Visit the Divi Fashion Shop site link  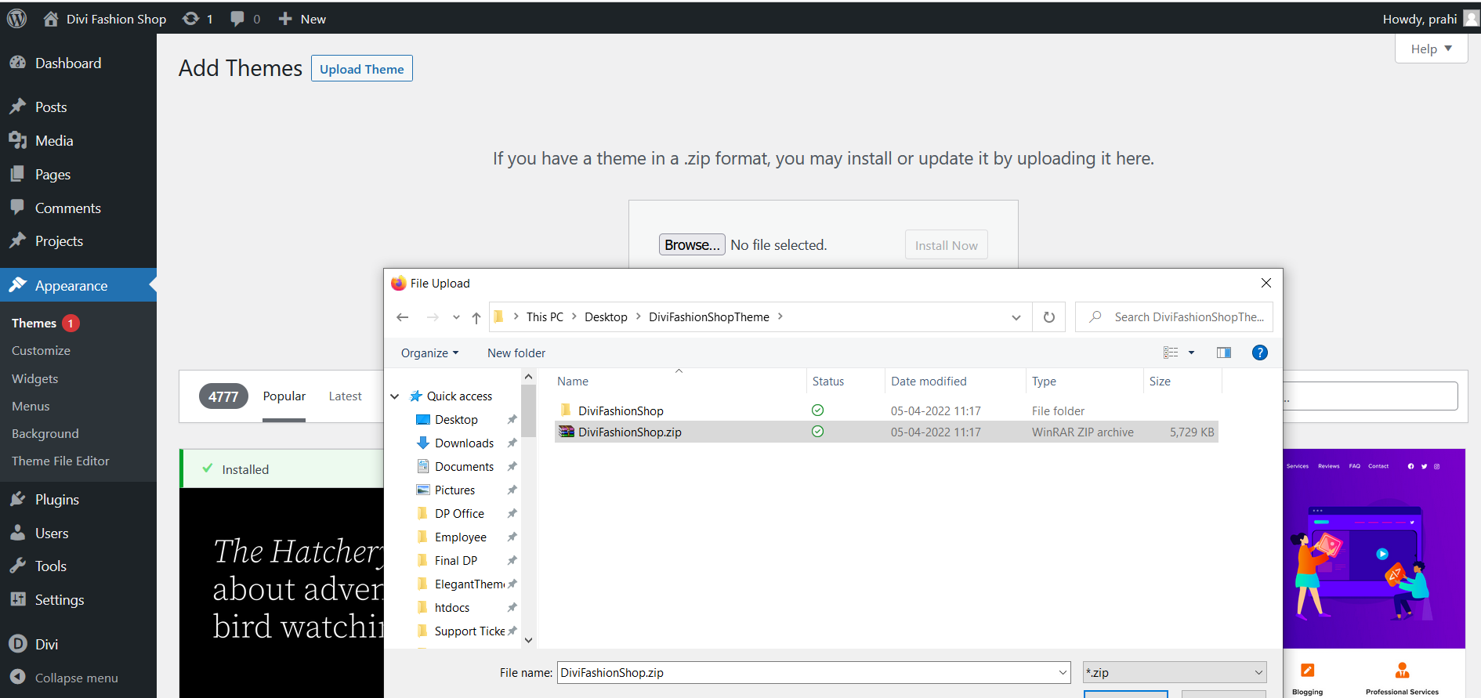click(104, 19)
